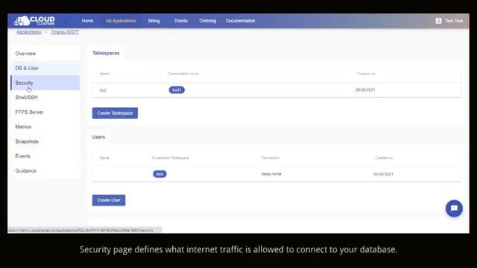Open Documentation in the top nav
The height and width of the screenshot is (268, 477).
point(240,21)
